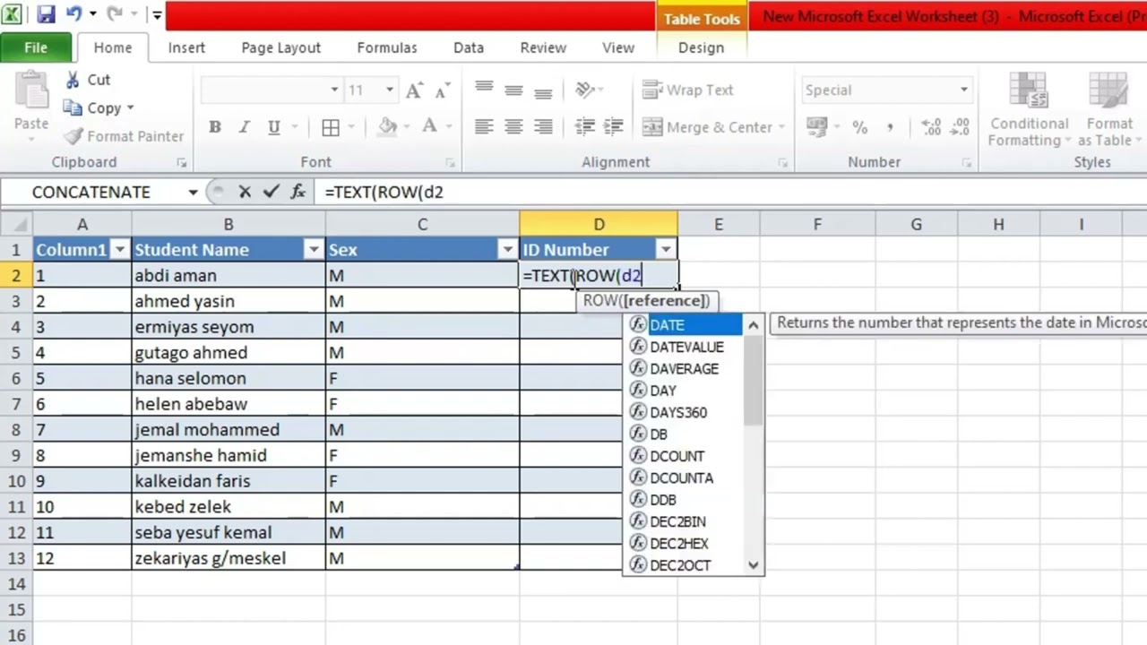Open Insert Function with the fx icon
Image resolution: width=1147 pixels, height=645 pixels.
point(298,192)
